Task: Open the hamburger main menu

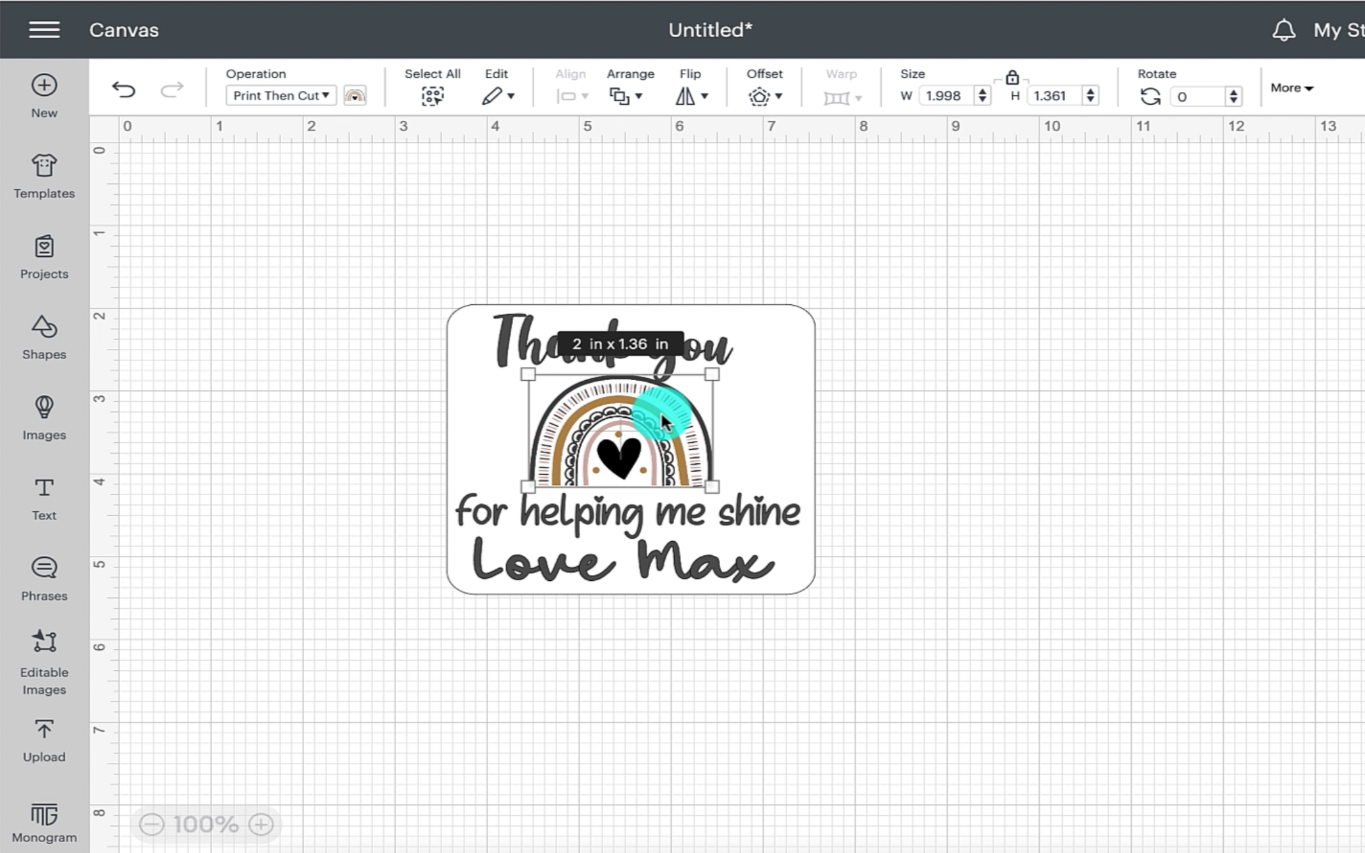Action: point(44,29)
